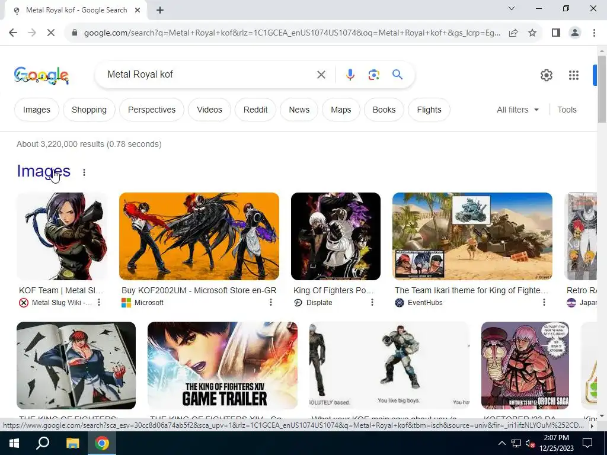Click the page vertical scrollbar

click(602, 89)
